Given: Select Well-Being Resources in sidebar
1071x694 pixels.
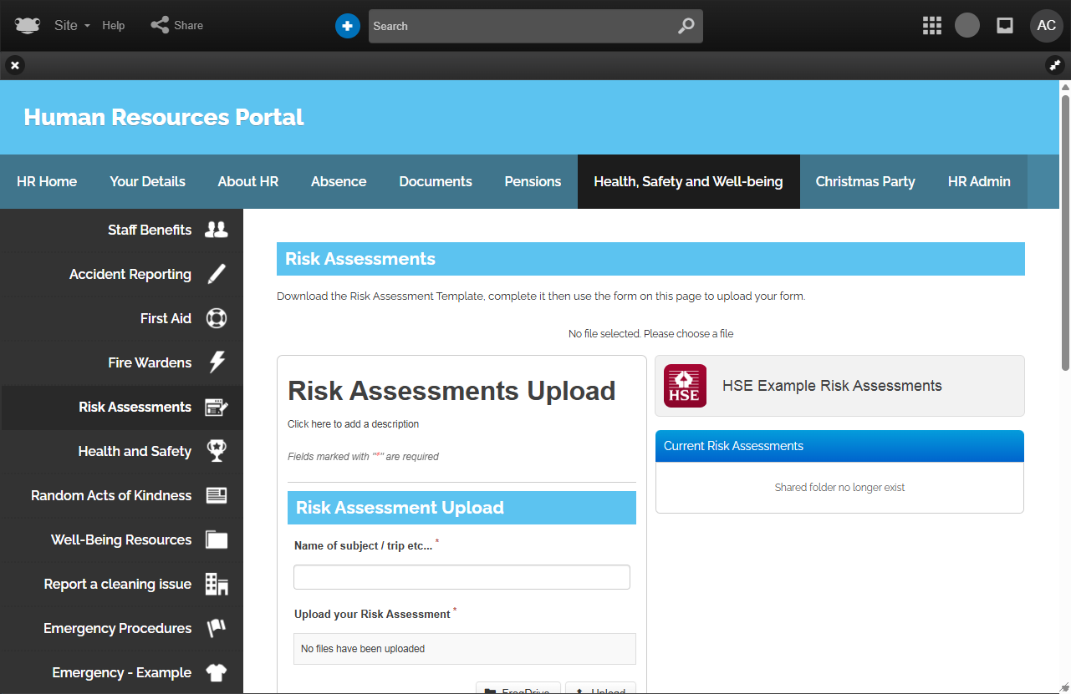Looking at the screenshot, I should tap(121, 539).
